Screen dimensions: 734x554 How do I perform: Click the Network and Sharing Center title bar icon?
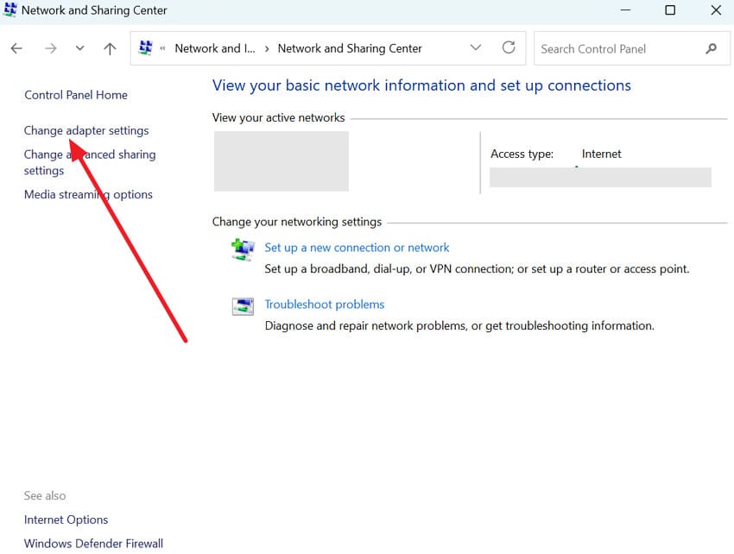9,9
